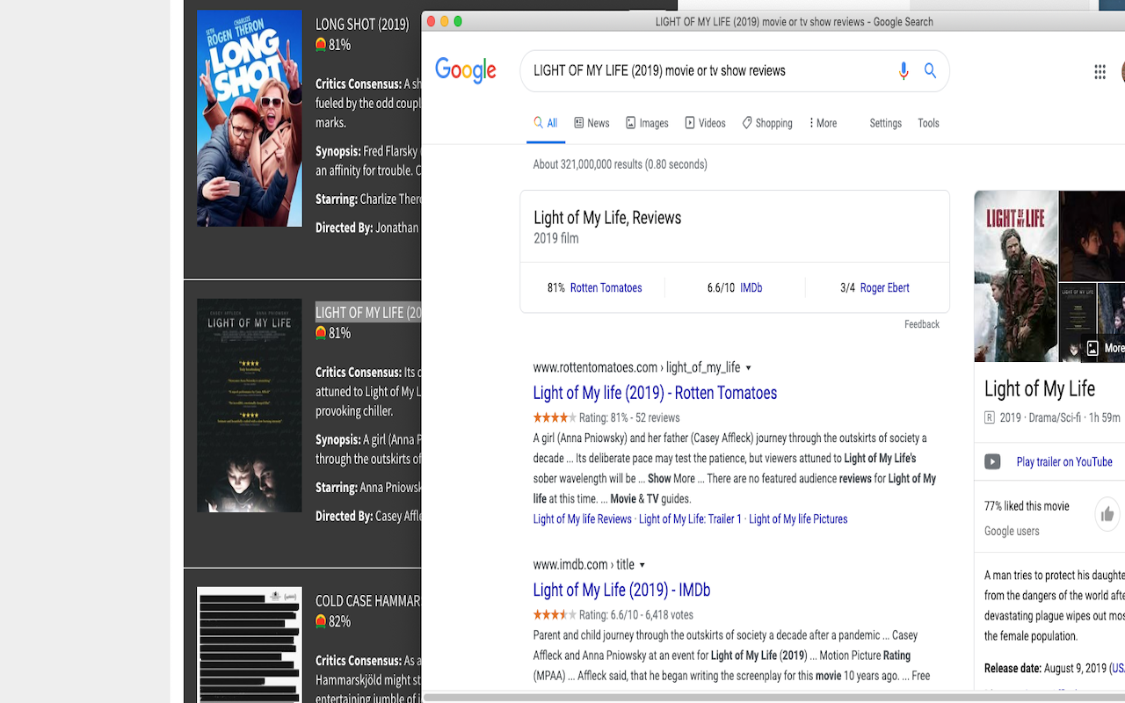The width and height of the screenshot is (1125, 703).
Task: Open the IMDb rating link in the reviews box
Action: [751, 288]
